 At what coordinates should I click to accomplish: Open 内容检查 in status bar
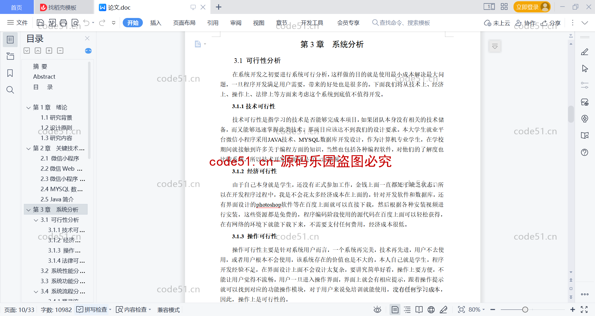point(133,309)
